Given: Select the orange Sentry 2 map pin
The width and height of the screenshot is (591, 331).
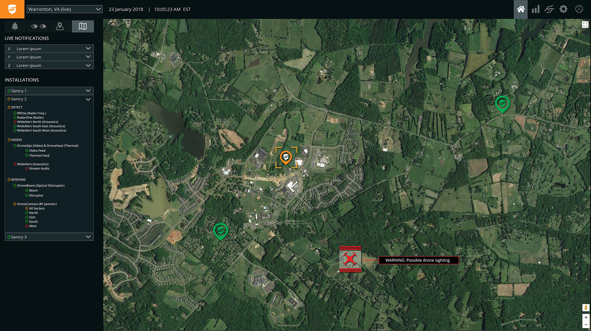Looking at the screenshot, I should [286, 157].
